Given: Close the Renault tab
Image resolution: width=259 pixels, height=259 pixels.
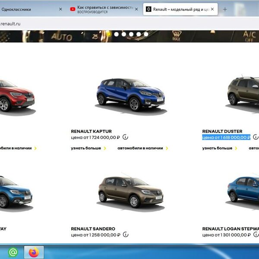Looking at the screenshot, I should [x=212, y=9].
